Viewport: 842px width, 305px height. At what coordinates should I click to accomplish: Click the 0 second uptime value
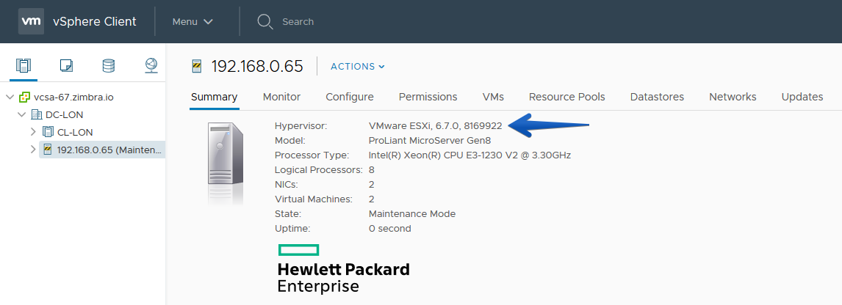390,228
